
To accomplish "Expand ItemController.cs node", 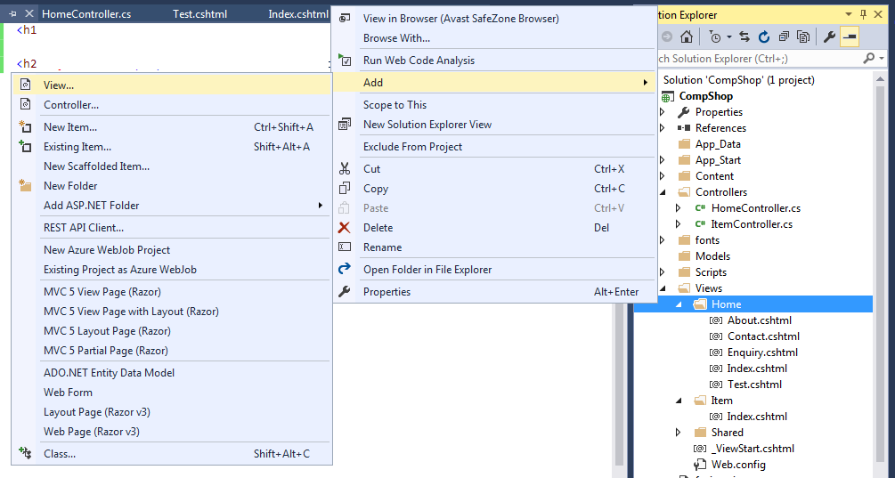I will 679,224.
